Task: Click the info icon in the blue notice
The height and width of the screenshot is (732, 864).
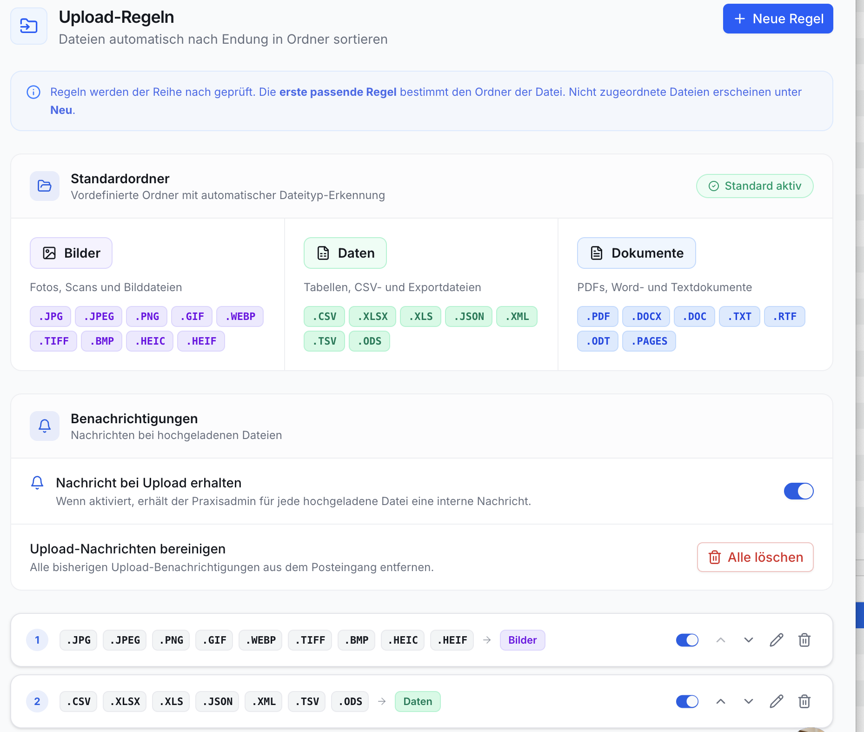Action: pyautogui.click(x=33, y=92)
